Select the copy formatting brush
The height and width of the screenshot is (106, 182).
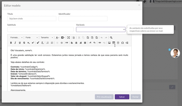click(38, 43)
